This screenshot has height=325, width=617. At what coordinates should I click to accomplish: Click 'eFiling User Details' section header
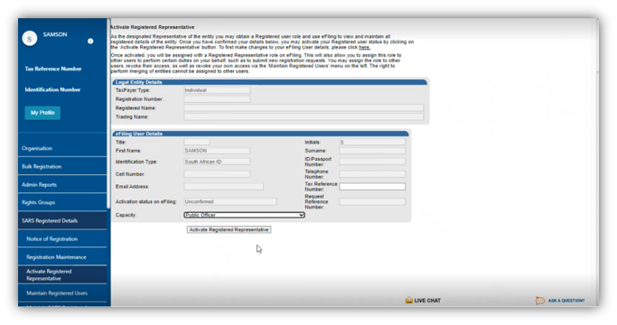(x=139, y=134)
